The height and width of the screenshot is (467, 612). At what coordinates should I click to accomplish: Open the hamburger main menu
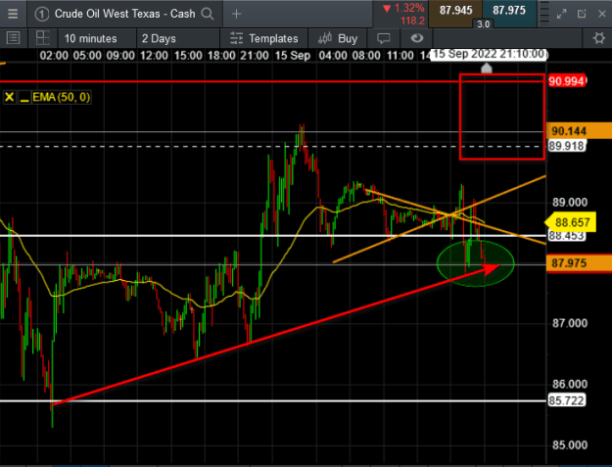pyautogui.click(x=13, y=14)
